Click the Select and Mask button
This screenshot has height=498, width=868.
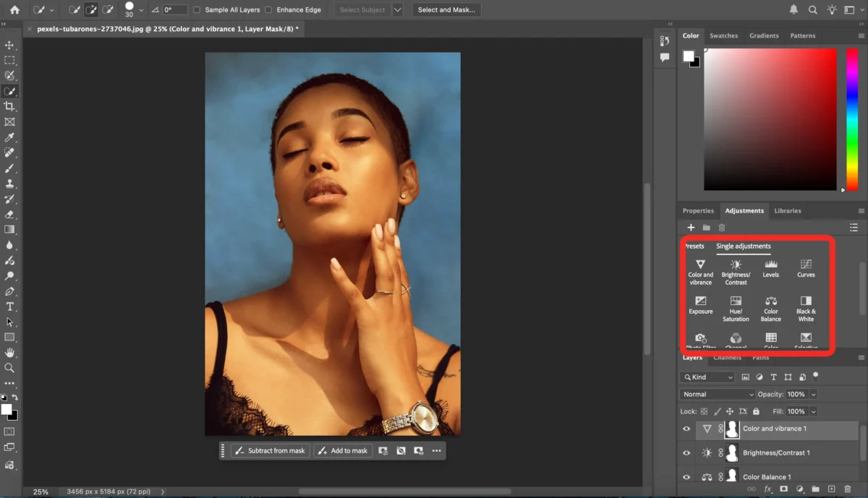pyautogui.click(x=446, y=10)
